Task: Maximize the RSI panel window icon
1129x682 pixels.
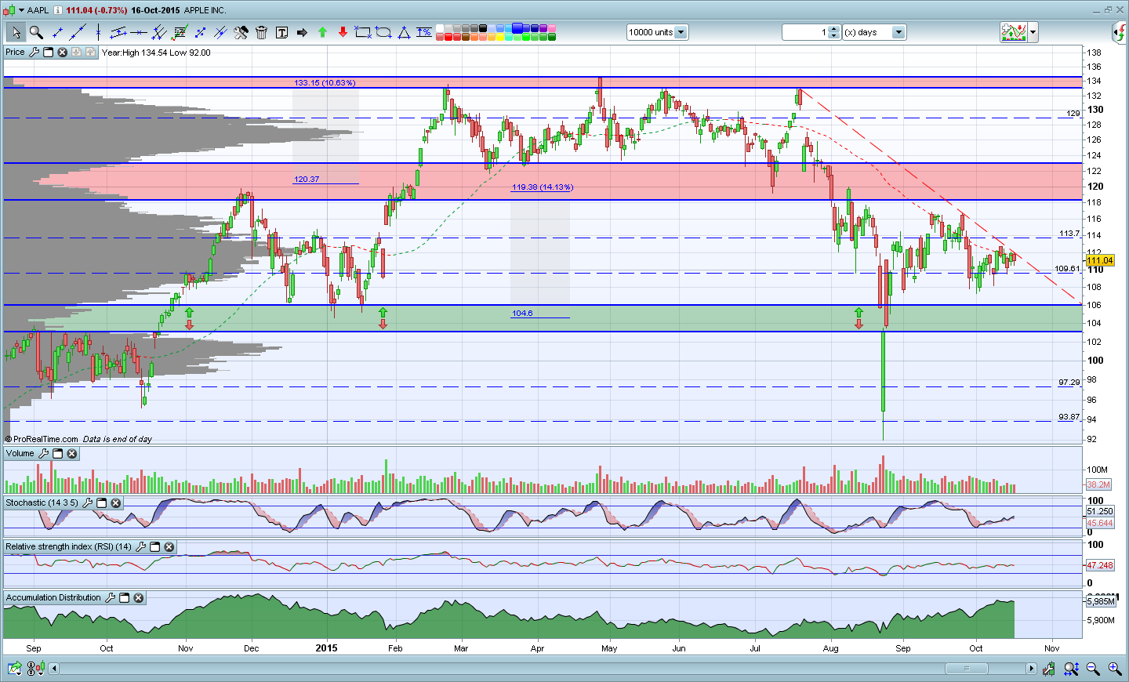Action: tap(155, 547)
